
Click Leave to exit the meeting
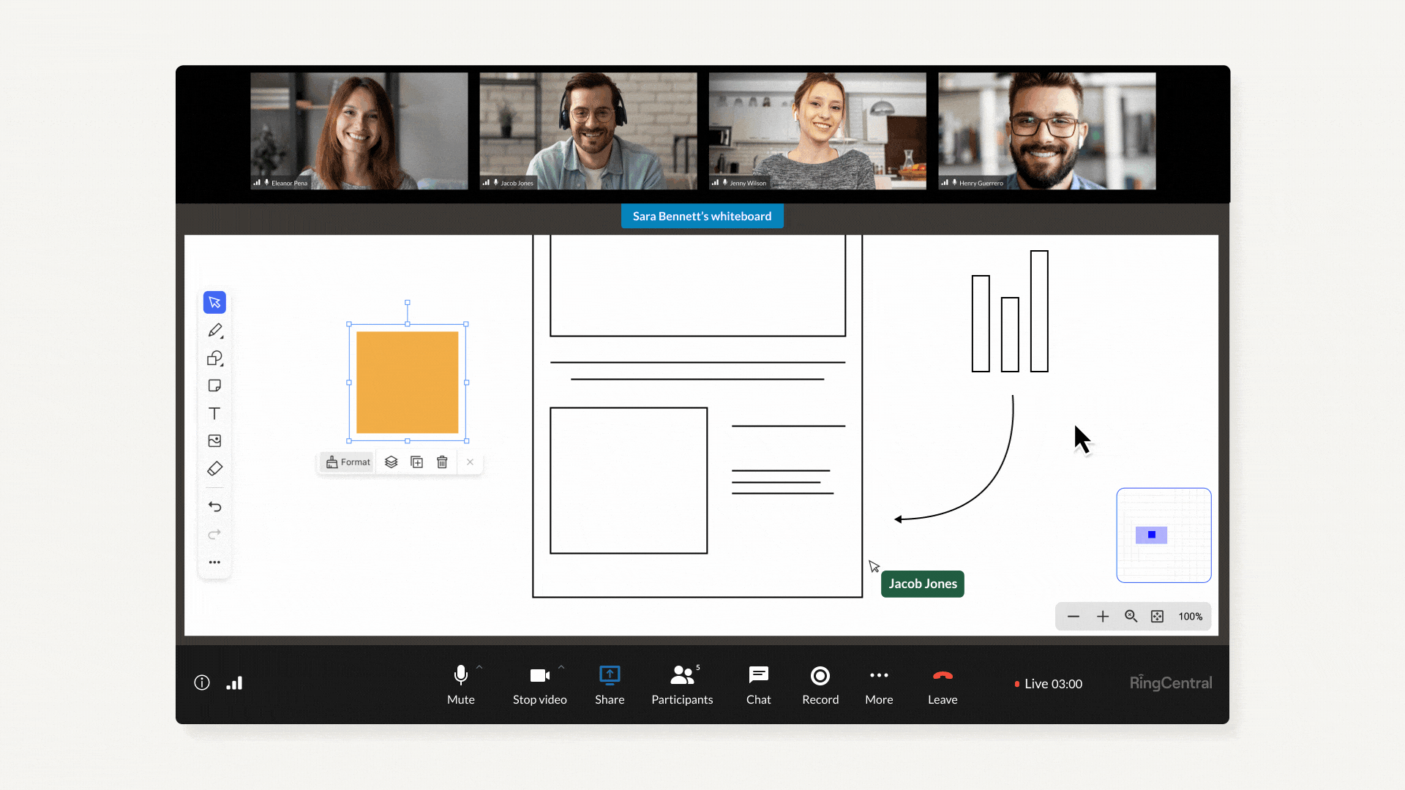coord(943,683)
